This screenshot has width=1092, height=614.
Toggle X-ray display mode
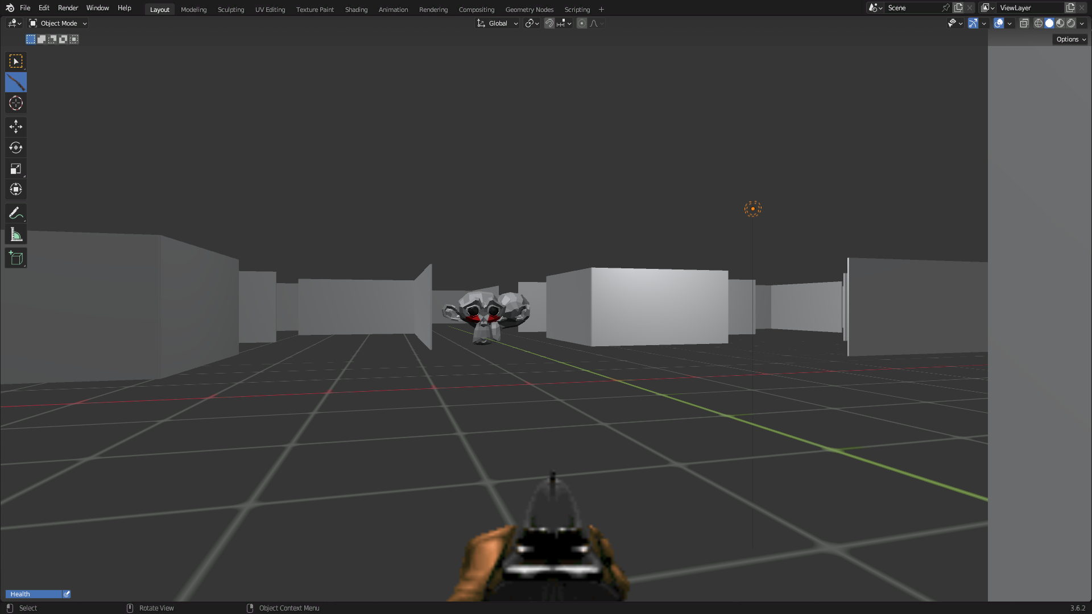(x=1024, y=23)
